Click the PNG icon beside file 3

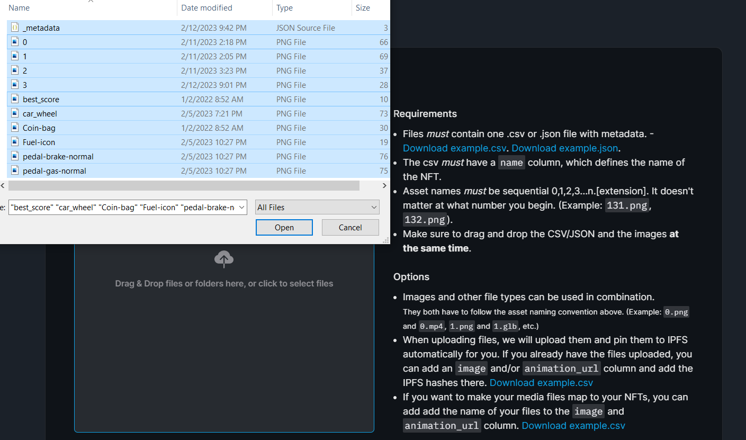(15, 85)
